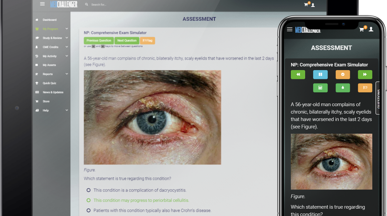Click the Dashboard home icon in sidebar

pyautogui.click(x=37, y=20)
